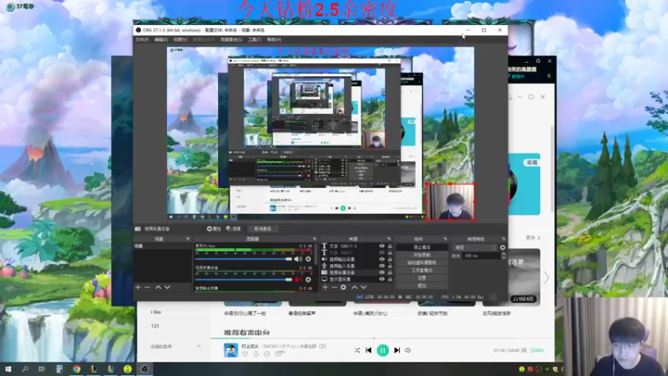Toggle visibility of the first text source

382,246
